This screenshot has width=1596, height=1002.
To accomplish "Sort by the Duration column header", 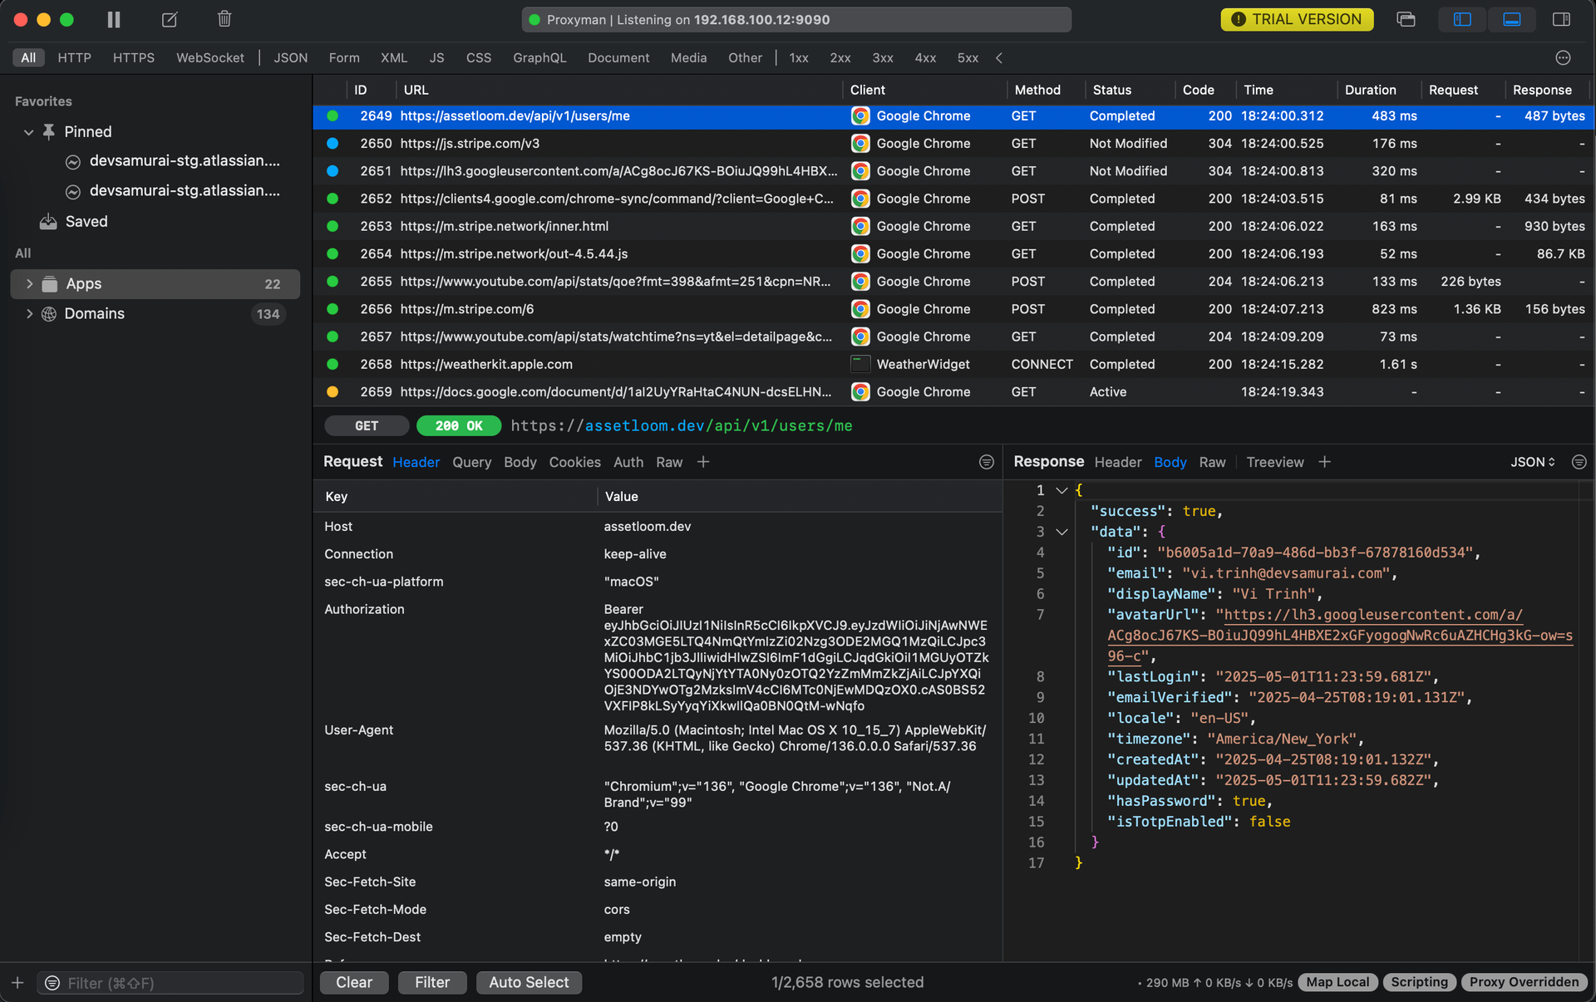I will click(x=1370, y=90).
